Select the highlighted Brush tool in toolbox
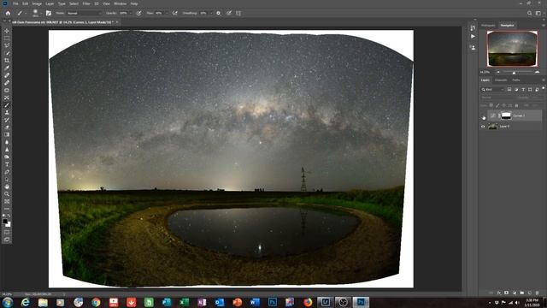This screenshot has width=547, height=308. click(x=7, y=105)
